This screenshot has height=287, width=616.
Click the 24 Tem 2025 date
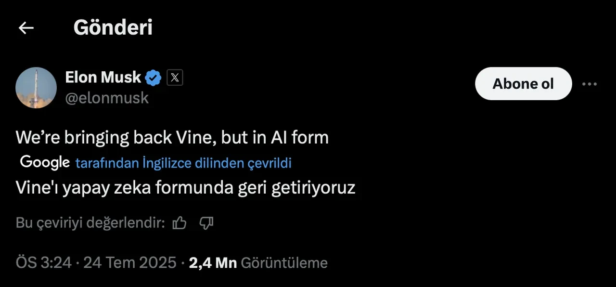(130, 263)
